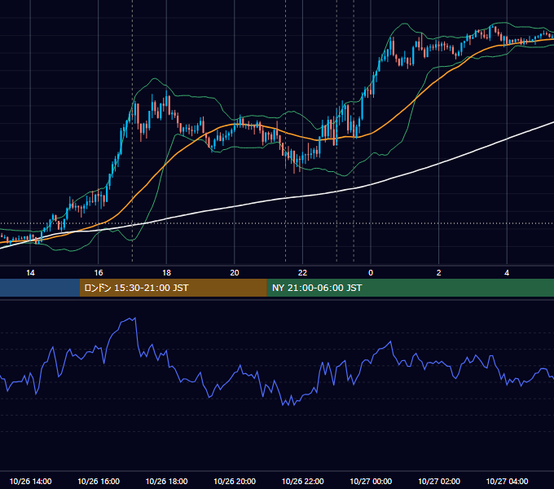Click the hour label 20 on chart axis

pos(235,273)
